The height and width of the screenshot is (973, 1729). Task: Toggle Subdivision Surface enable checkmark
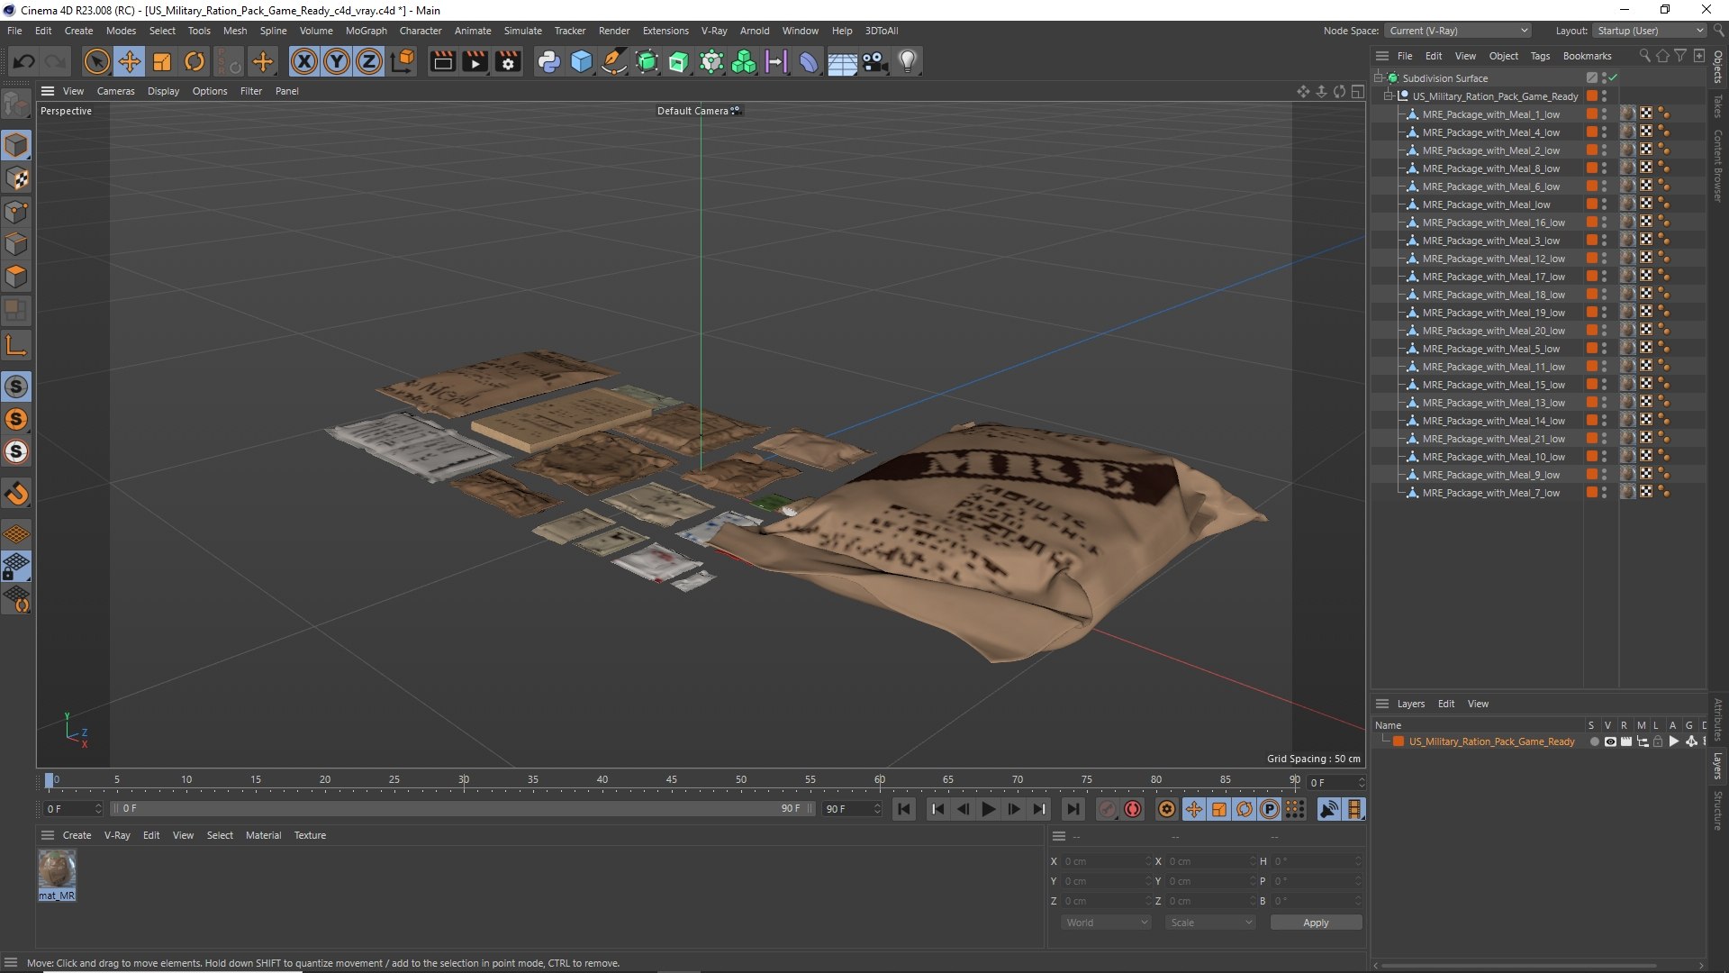tap(1613, 78)
